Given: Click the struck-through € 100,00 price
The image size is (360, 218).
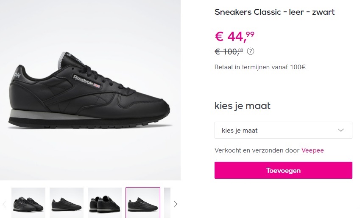Looking at the screenshot, I should tap(229, 52).
